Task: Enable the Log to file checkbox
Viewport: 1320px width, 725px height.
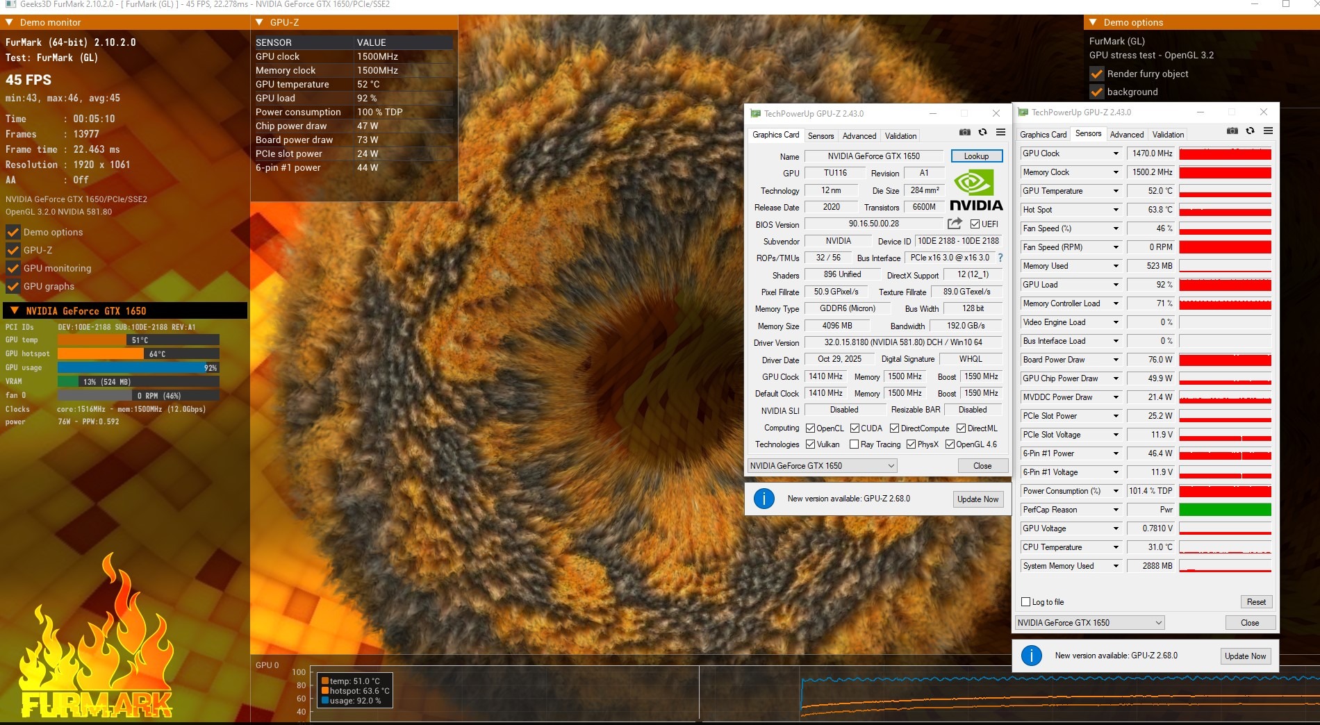Action: pos(1026,602)
